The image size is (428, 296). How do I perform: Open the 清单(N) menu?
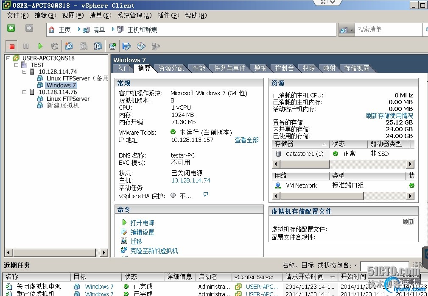101,16
